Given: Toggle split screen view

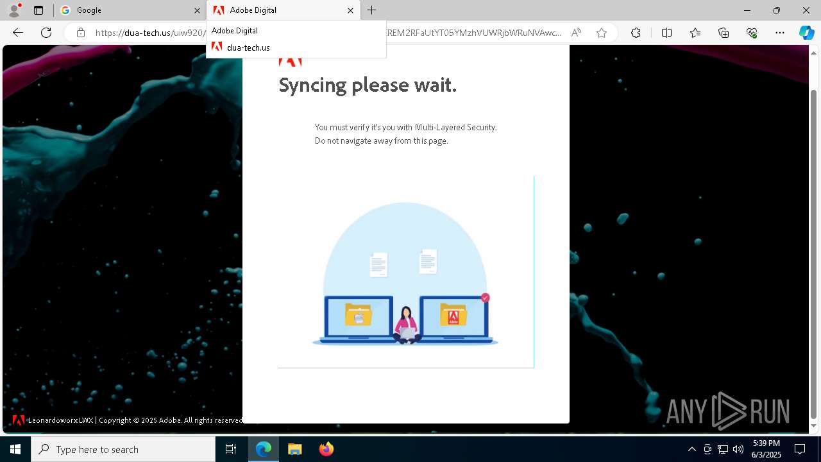Looking at the screenshot, I should [666, 33].
